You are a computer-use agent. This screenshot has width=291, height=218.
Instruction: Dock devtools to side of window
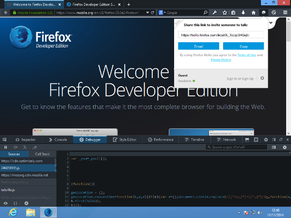[x=274, y=140]
